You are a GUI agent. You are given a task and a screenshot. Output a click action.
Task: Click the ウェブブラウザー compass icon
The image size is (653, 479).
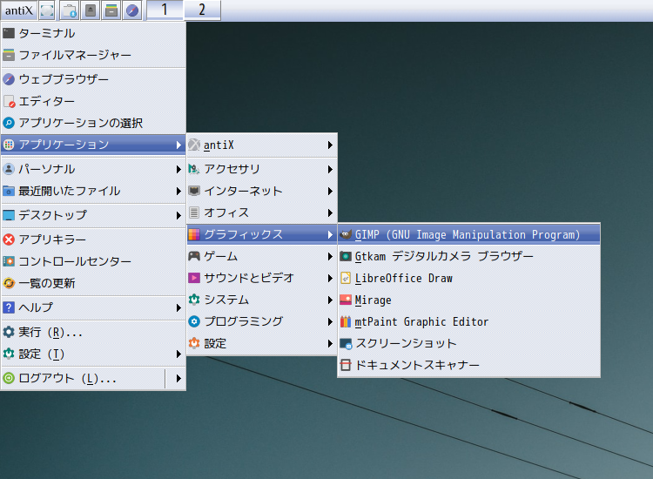(9, 79)
